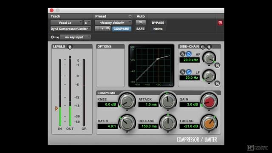
Task: Toggle BYPASS for the plug-in
Action: pyautogui.click(x=158, y=23)
